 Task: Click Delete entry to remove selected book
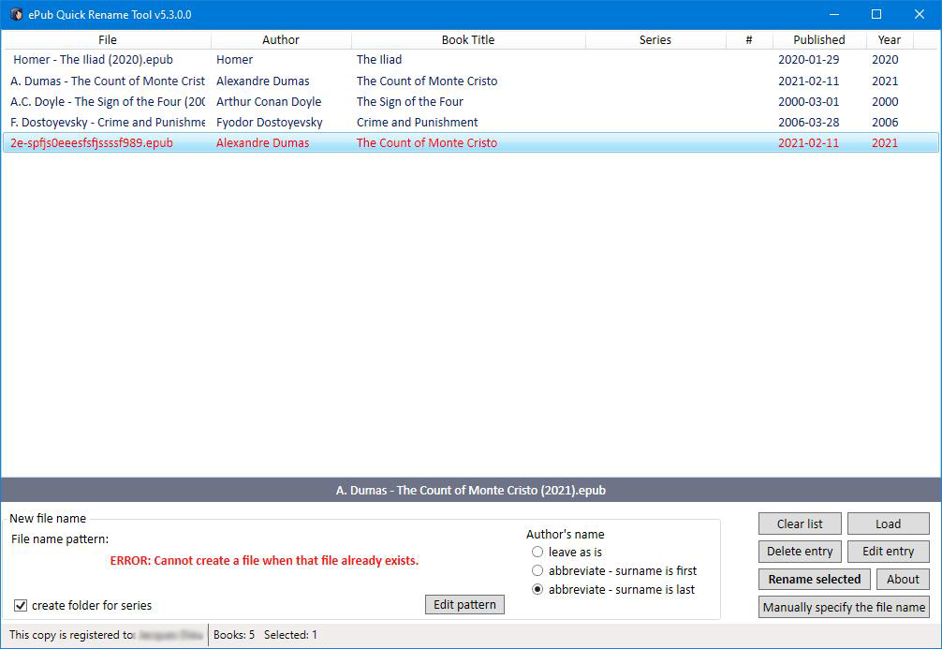[x=799, y=552]
